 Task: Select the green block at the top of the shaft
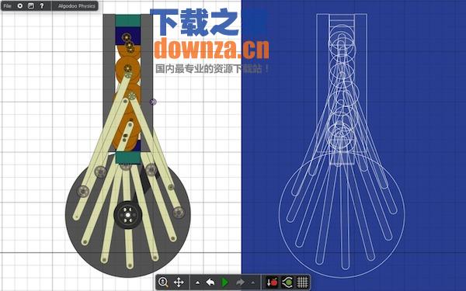(x=128, y=20)
